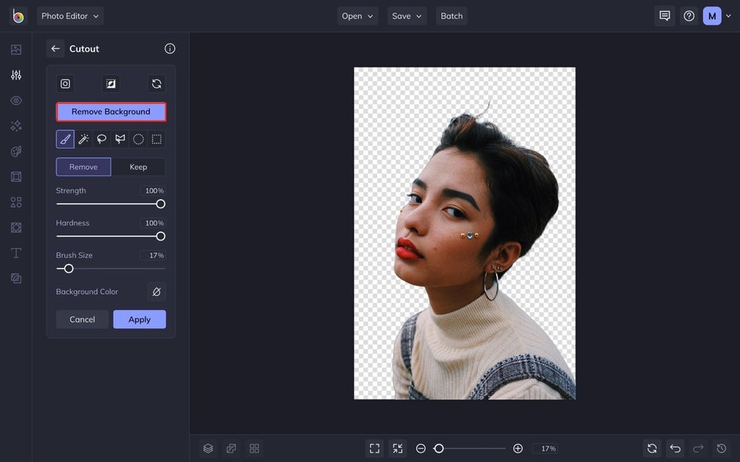Click the invert selection icon
This screenshot has height=462, width=740.
(111, 84)
